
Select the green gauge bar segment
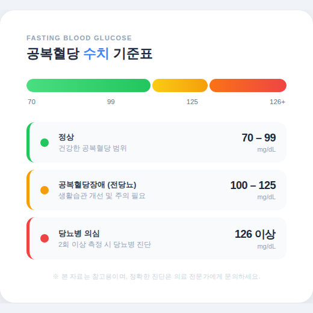click(x=88, y=85)
